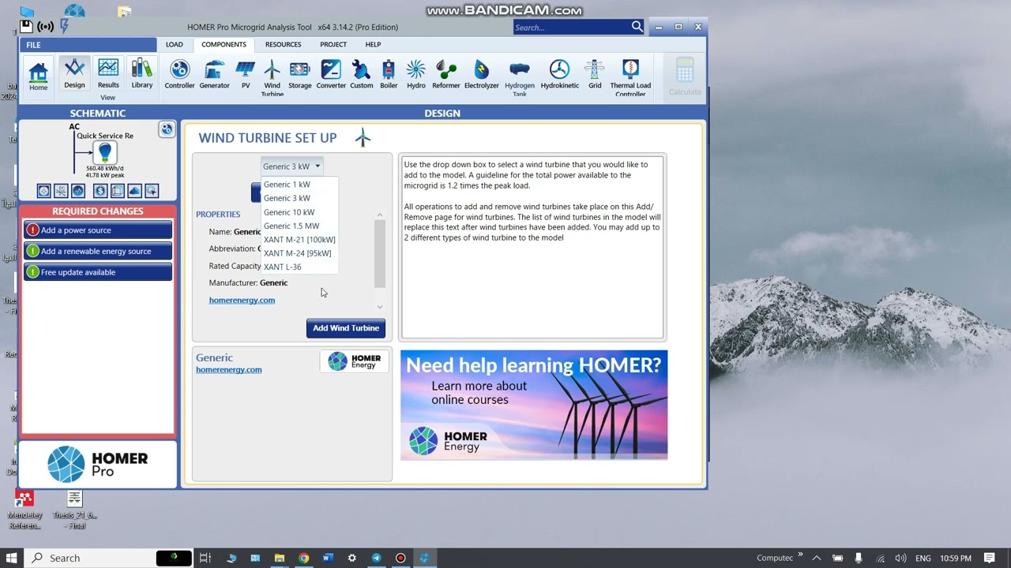This screenshot has width=1011, height=568.
Task: Open the Custom component
Action: pos(361,75)
